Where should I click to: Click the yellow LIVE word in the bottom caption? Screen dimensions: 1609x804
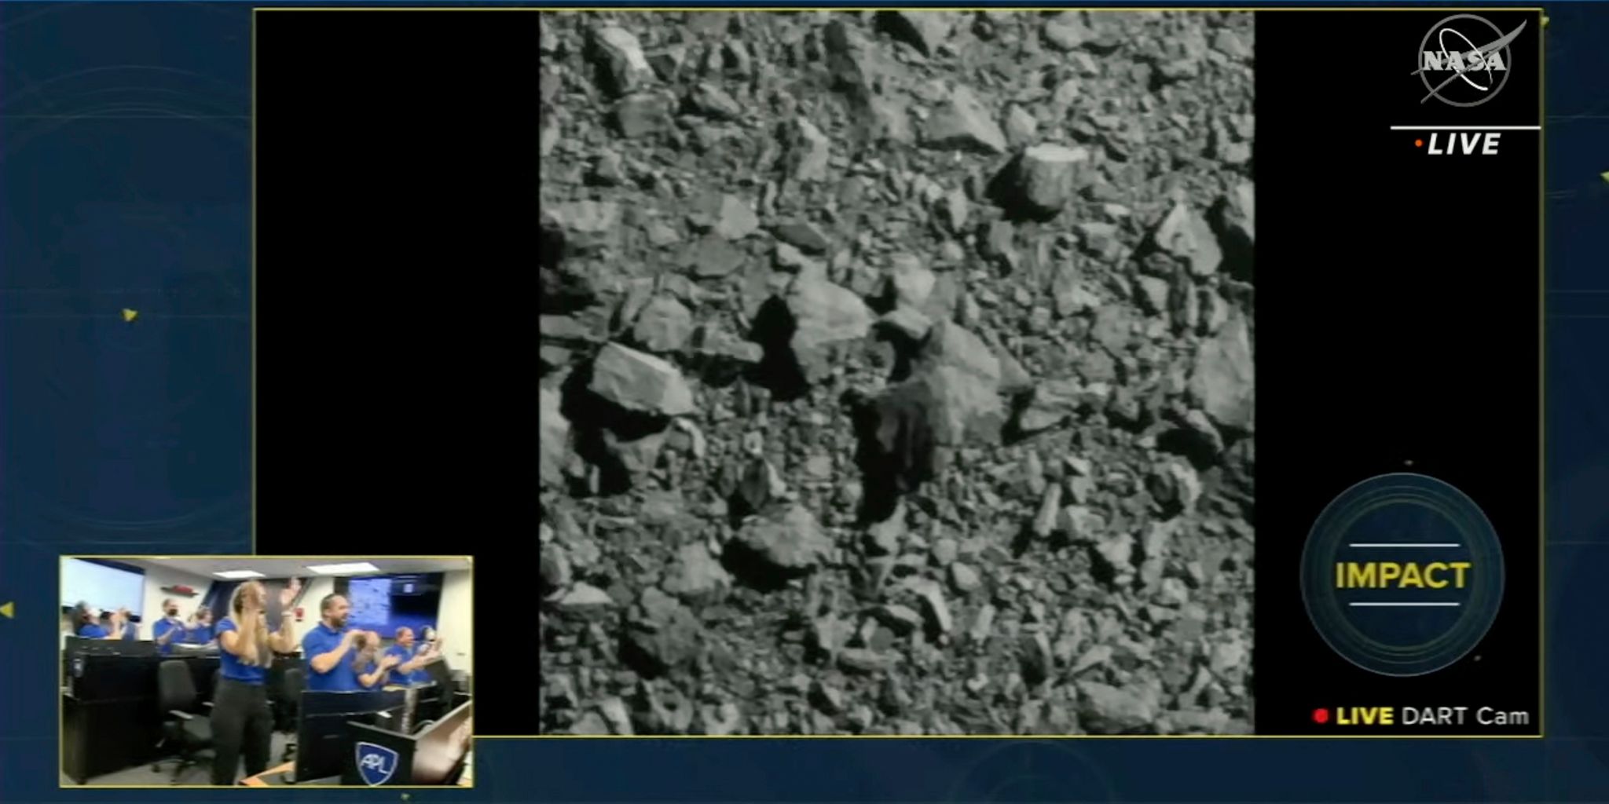(1365, 716)
